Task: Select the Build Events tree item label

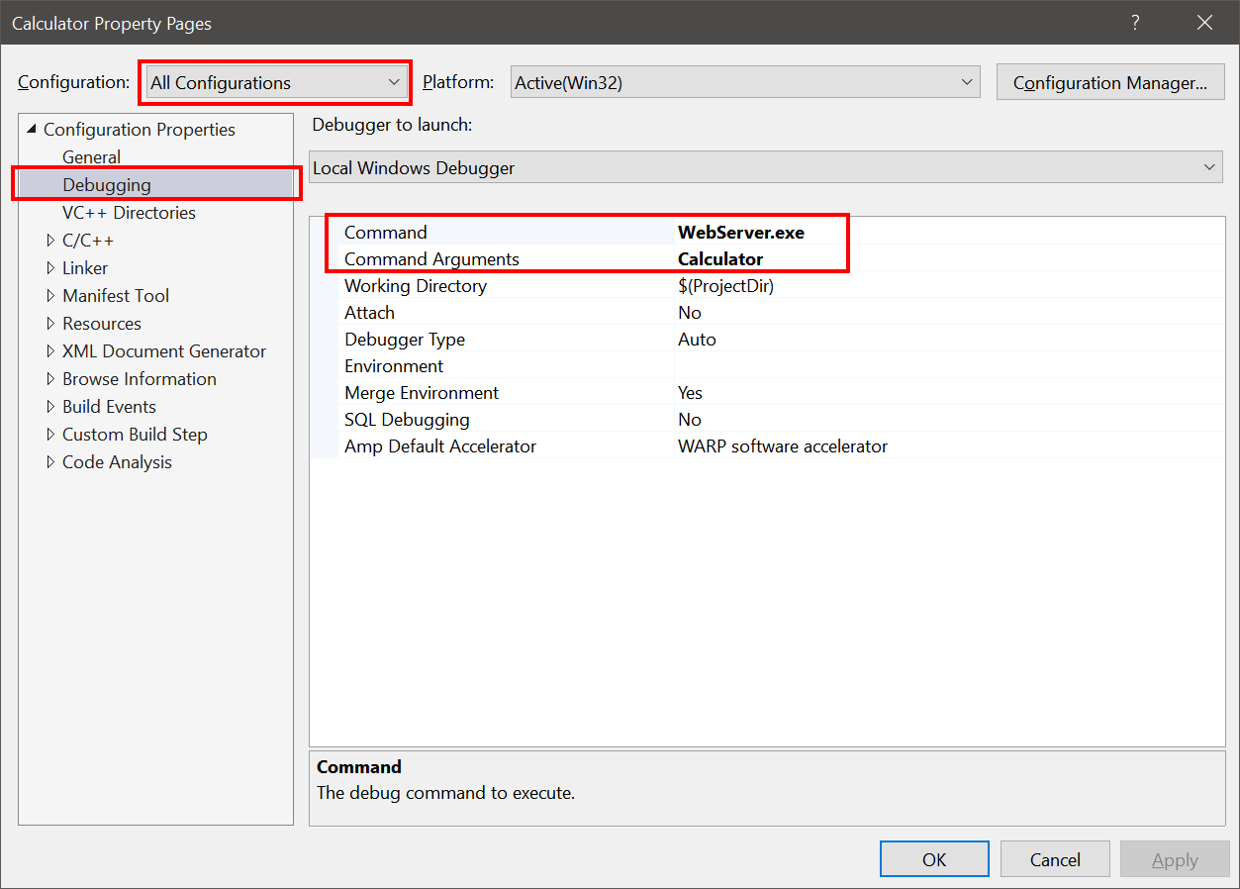Action: click(109, 407)
